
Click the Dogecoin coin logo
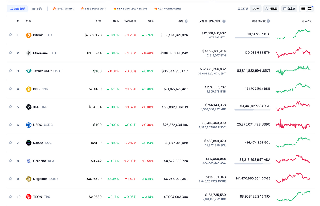pos(28,179)
